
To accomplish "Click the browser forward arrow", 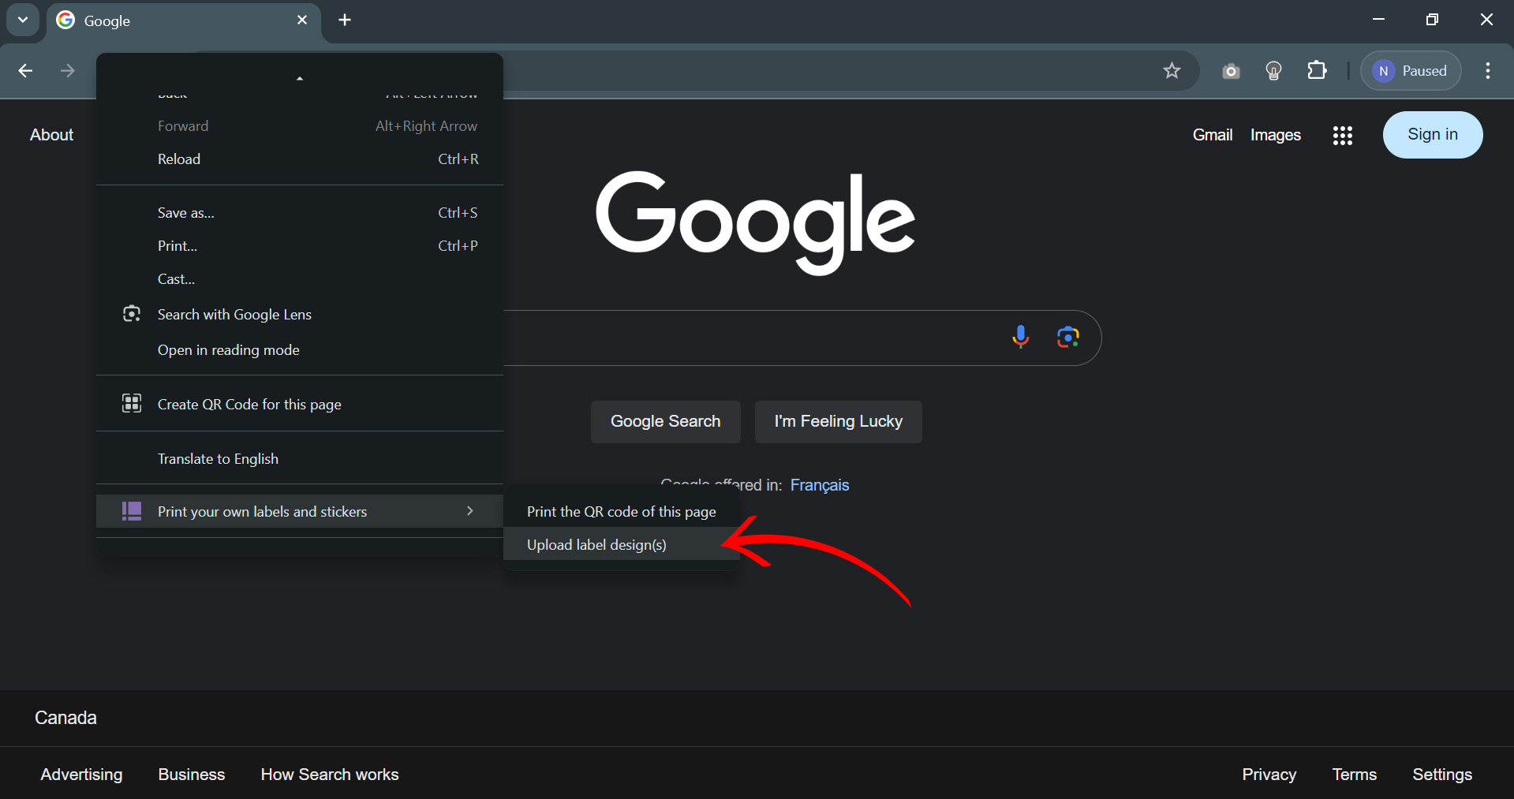I will click(68, 71).
